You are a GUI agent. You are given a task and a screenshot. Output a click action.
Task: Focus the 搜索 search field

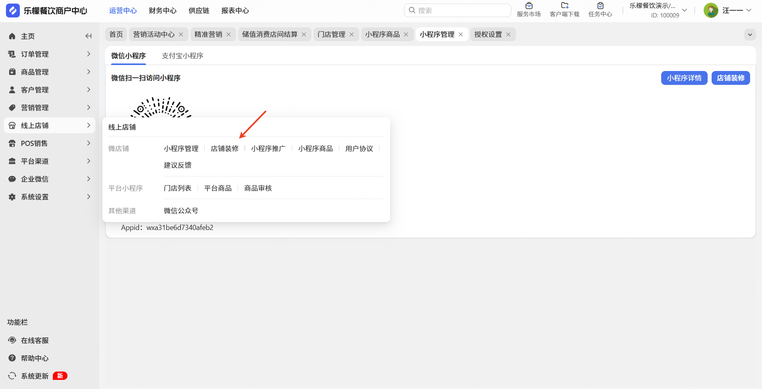tap(458, 10)
